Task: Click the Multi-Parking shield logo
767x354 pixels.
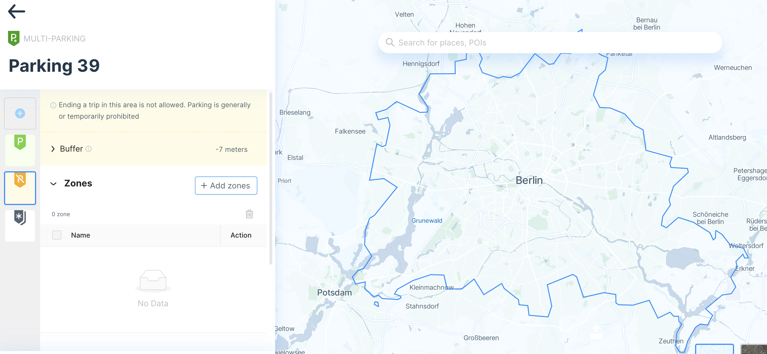Action: click(14, 38)
